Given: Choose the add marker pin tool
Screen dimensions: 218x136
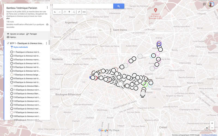Looking at the screenshot, I should click(69, 12).
